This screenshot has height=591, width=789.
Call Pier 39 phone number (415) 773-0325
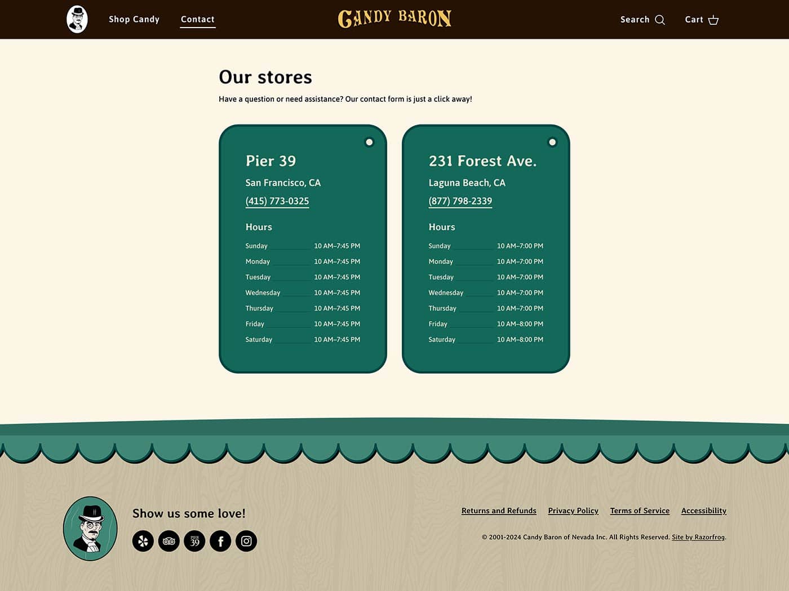(277, 201)
